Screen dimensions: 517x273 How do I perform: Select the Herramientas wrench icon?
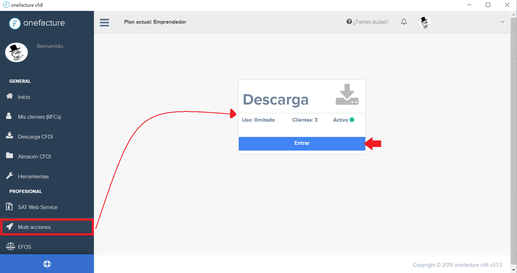(10, 176)
